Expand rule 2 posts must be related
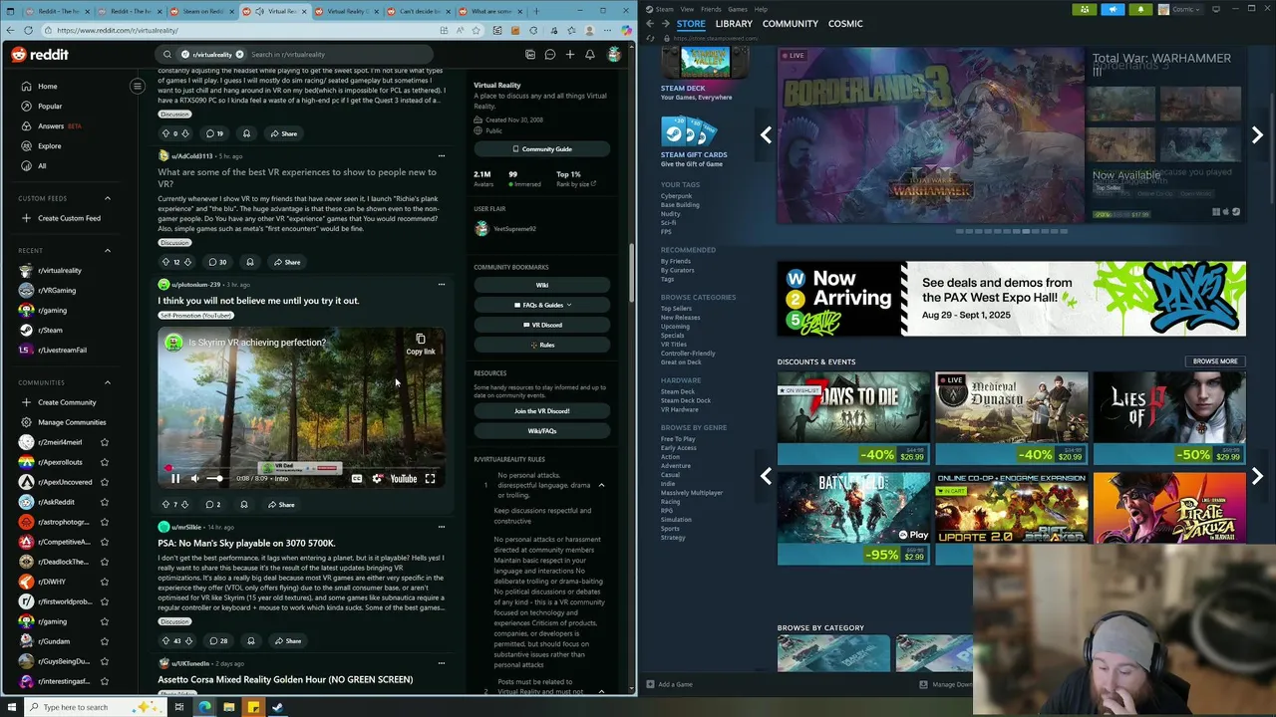1276x717 pixels. tap(601, 690)
